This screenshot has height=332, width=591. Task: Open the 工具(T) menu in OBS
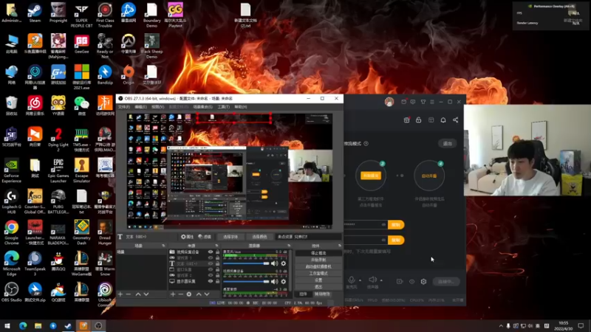223,107
